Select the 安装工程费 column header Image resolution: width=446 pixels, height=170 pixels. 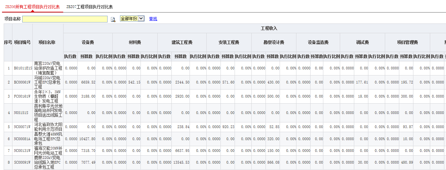[229, 43]
